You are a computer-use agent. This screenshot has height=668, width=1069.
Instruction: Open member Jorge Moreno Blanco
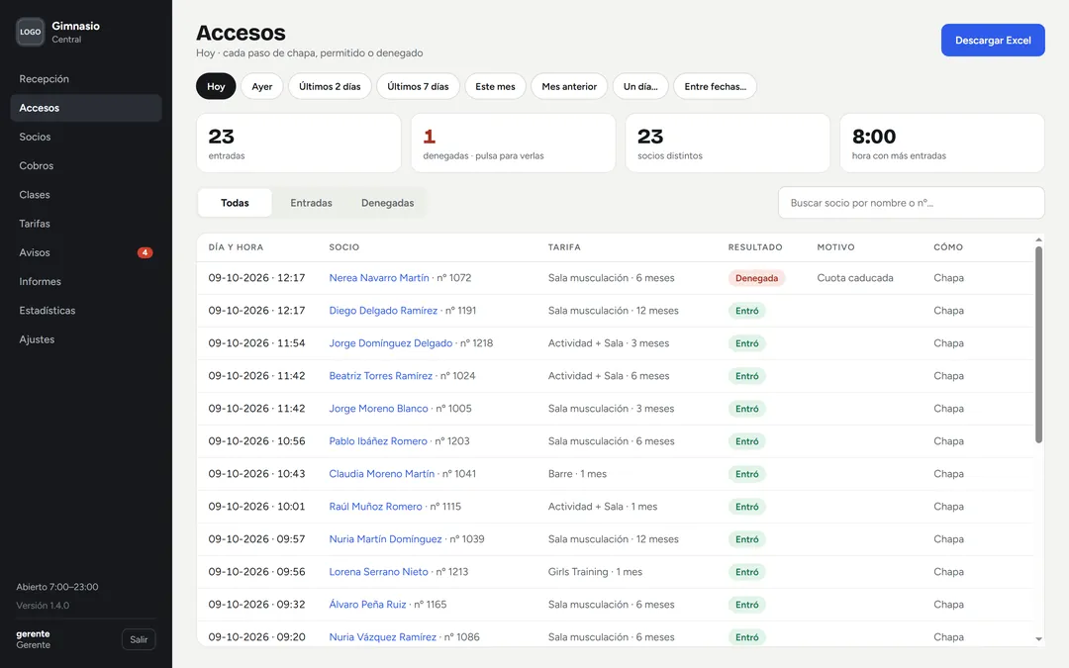pos(378,409)
